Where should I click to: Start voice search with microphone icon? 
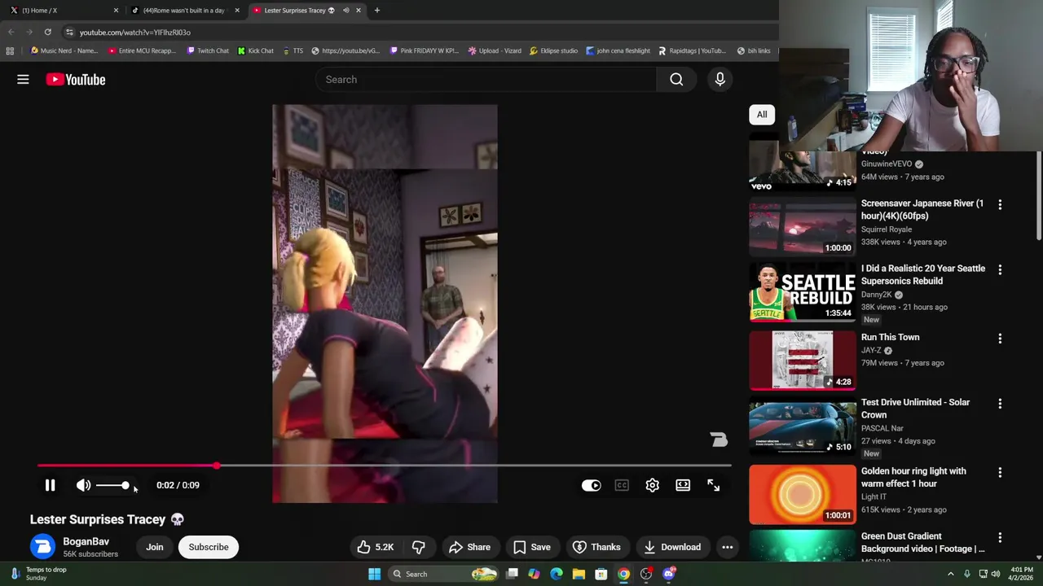click(x=720, y=79)
